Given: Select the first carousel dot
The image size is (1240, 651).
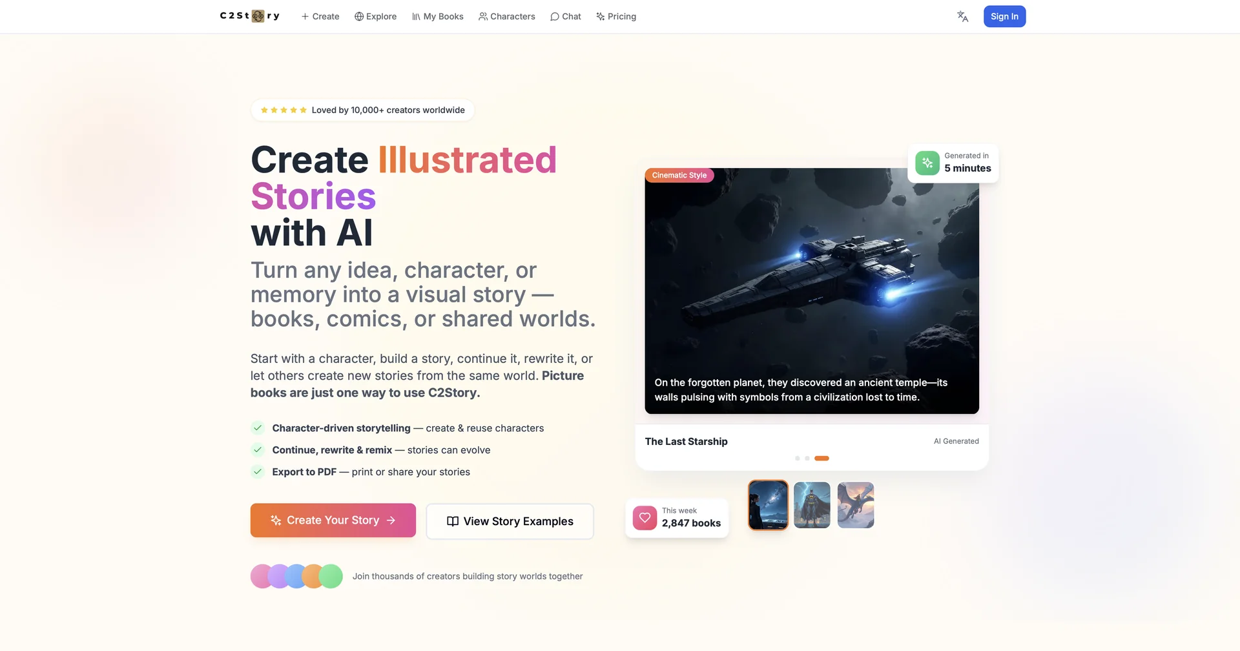Looking at the screenshot, I should 798,458.
